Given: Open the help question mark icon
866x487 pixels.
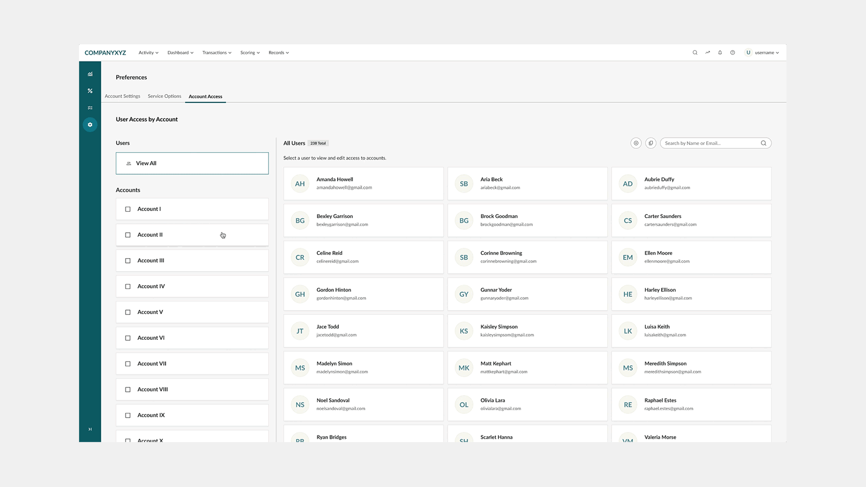Looking at the screenshot, I should point(732,52).
